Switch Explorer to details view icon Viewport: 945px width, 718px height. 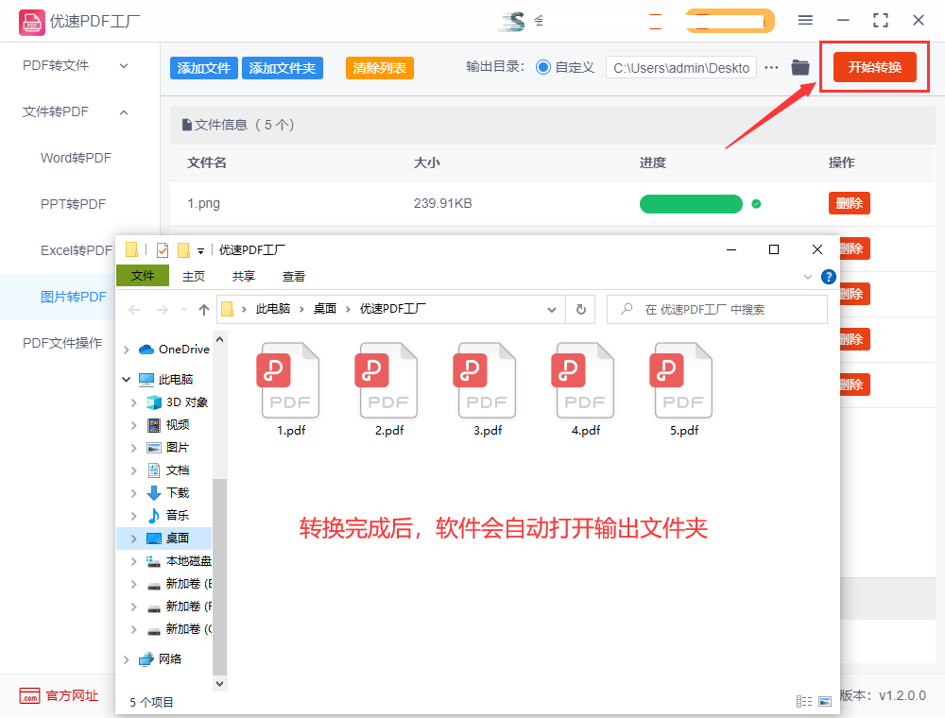pos(804,701)
